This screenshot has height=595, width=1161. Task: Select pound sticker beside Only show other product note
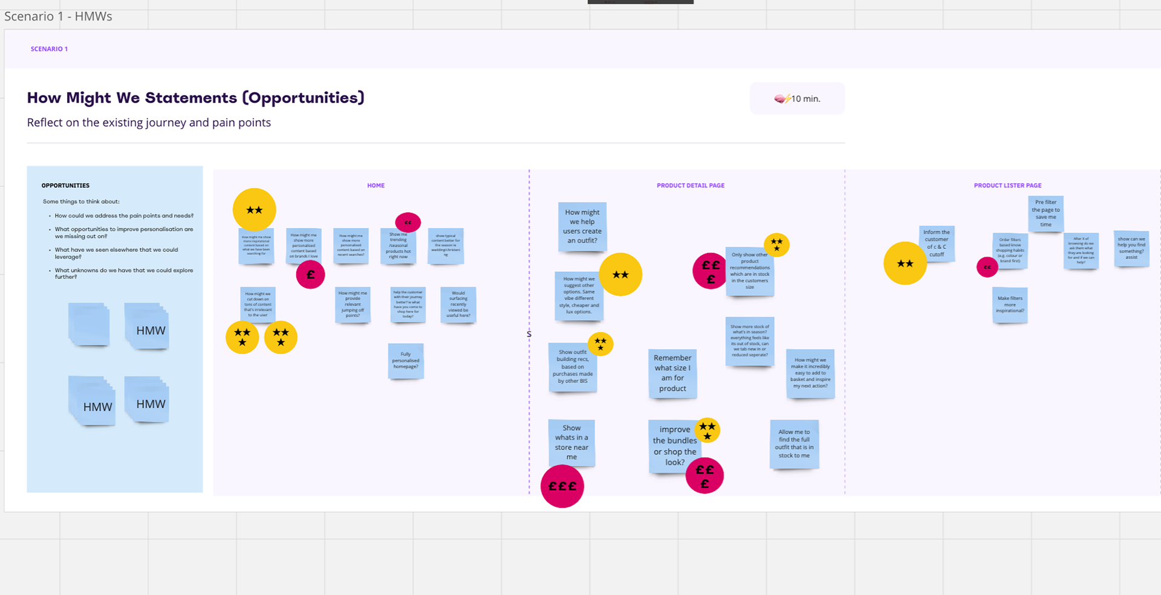click(x=711, y=271)
